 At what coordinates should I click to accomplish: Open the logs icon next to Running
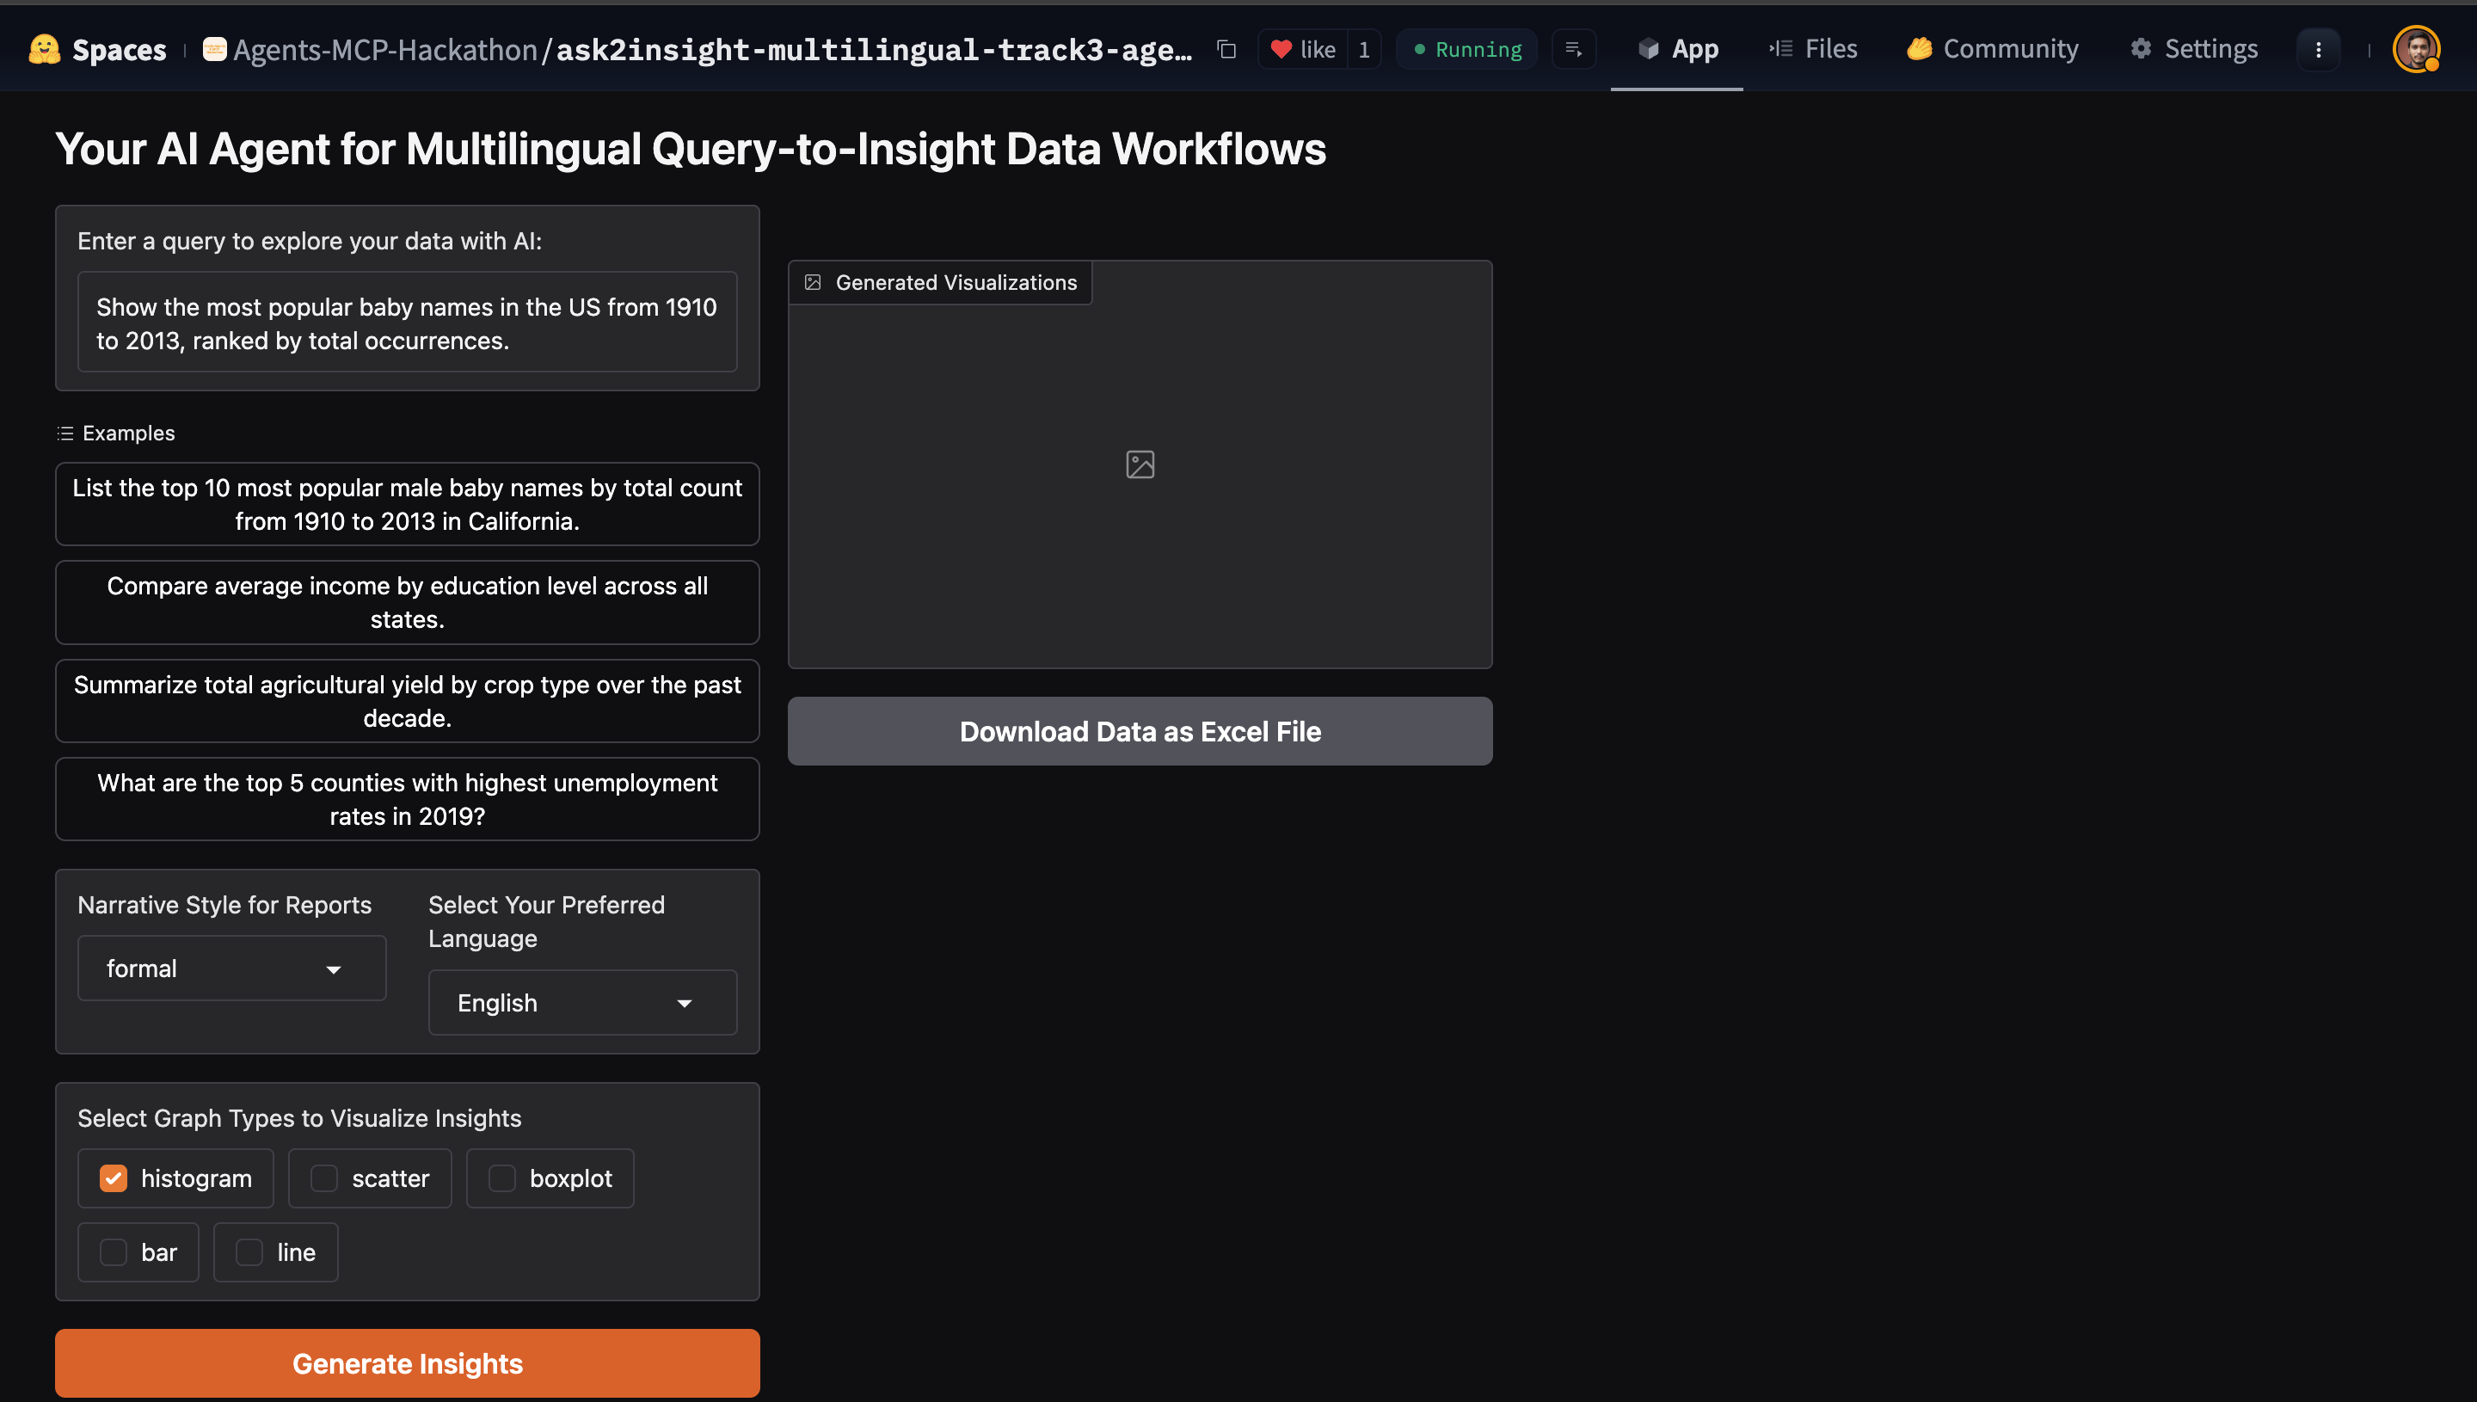coord(1574,49)
